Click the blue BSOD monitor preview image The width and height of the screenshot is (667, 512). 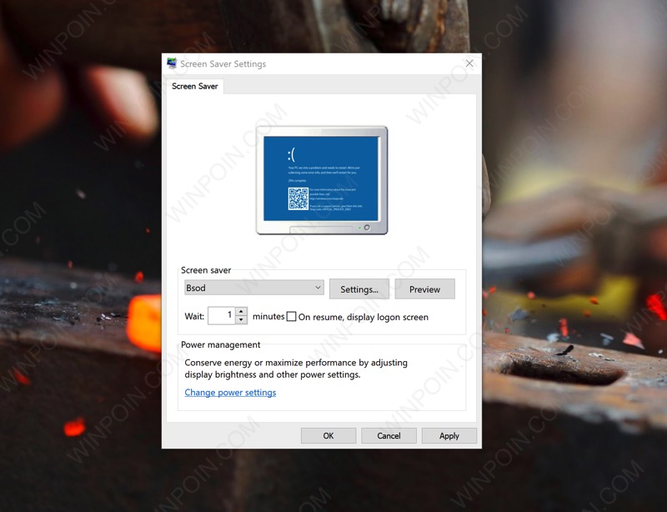point(321,178)
